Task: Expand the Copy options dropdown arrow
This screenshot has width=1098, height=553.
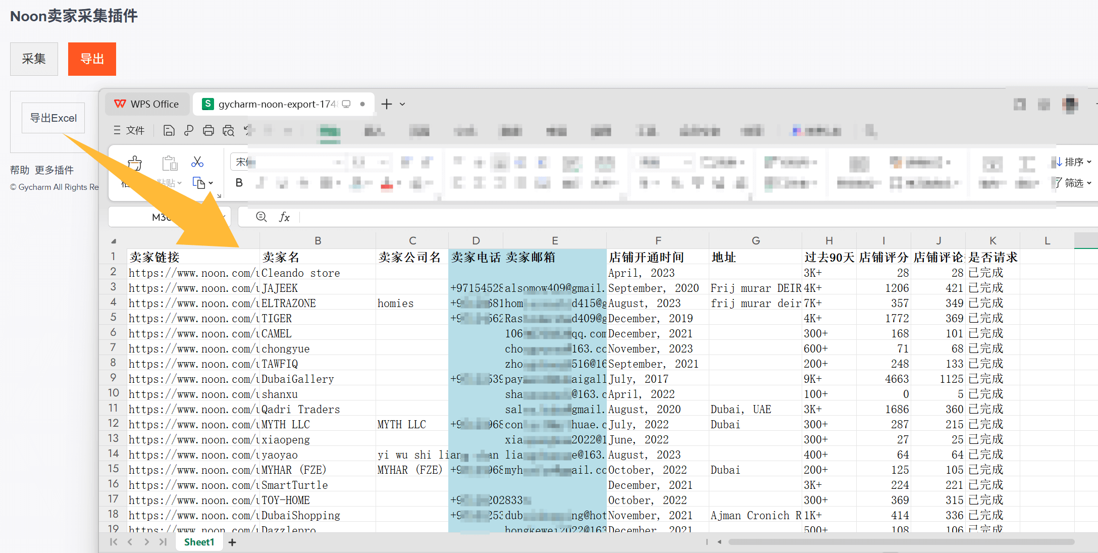Action: [x=211, y=183]
